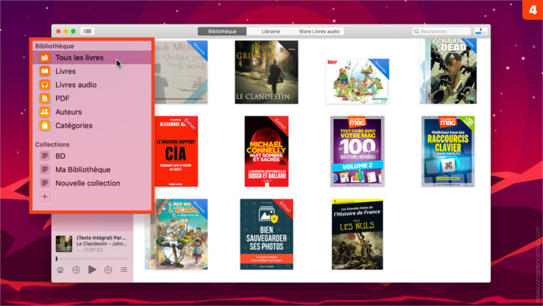This screenshot has height=306, width=543.
Task: Open Michael Connelly Nuit sombre et sacrée
Action: pyautogui.click(x=266, y=152)
